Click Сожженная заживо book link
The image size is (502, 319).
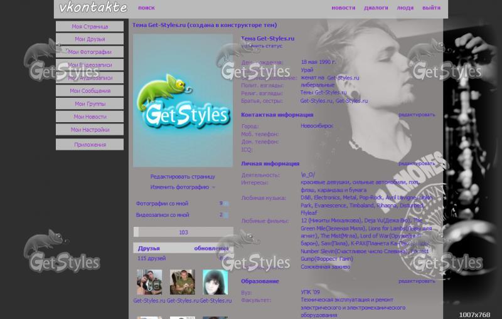325,267
